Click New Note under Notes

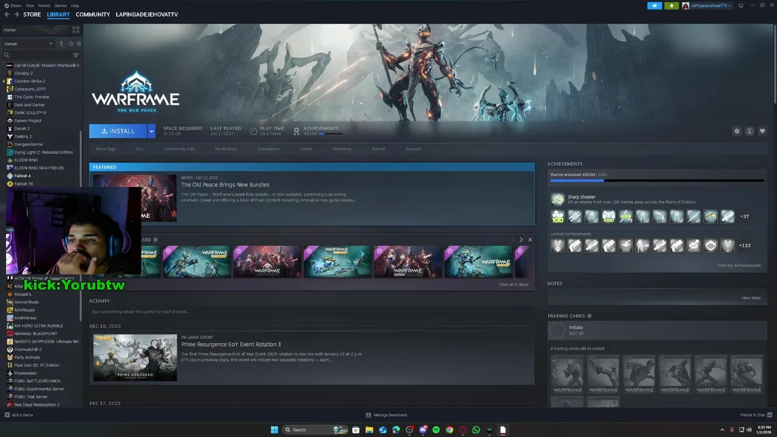click(751, 297)
